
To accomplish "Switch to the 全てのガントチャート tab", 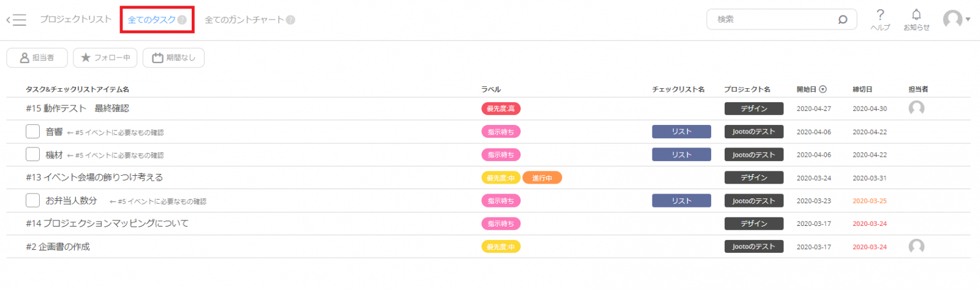I will [x=244, y=20].
